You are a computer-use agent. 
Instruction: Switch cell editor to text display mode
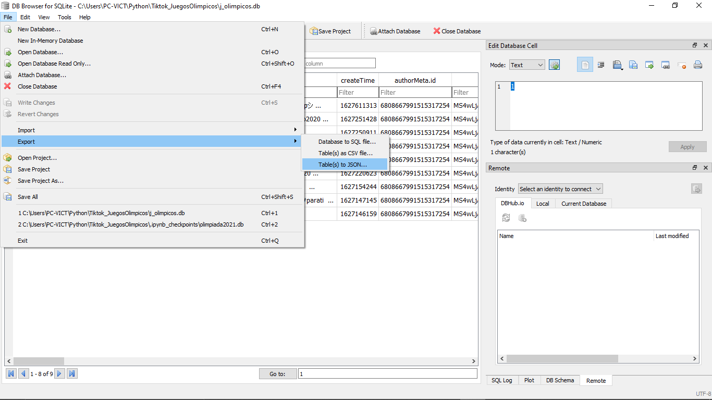(585, 65)
